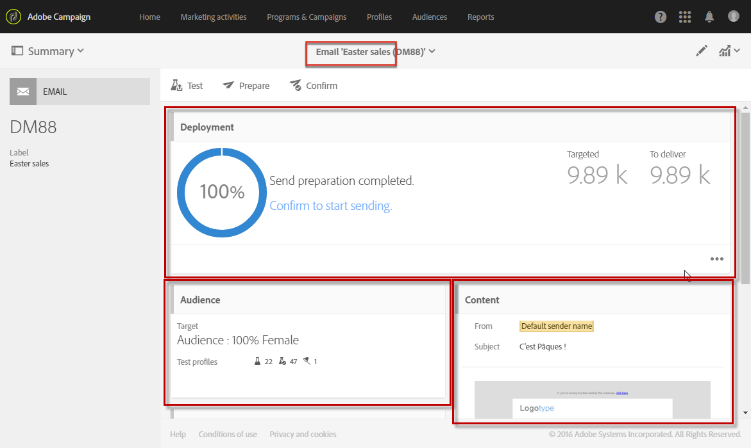Click the Prepare paper plane icon
Image resolution: width=751 pixels, height=448 pixels.
point(228,85)
